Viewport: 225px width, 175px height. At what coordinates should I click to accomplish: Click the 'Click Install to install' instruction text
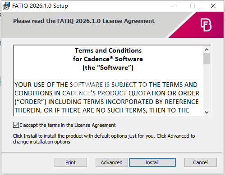(104, 139)
